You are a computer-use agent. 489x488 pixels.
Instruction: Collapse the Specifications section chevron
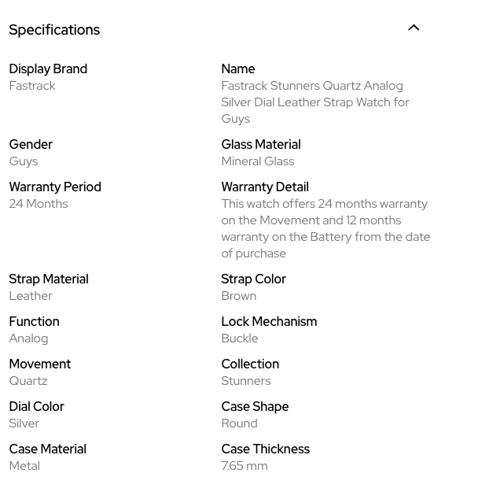tap(414, 28)
